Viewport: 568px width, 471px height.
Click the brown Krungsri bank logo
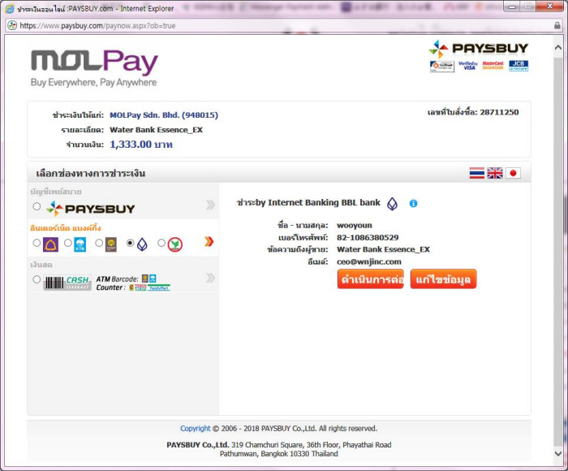(x=111, y=244)
